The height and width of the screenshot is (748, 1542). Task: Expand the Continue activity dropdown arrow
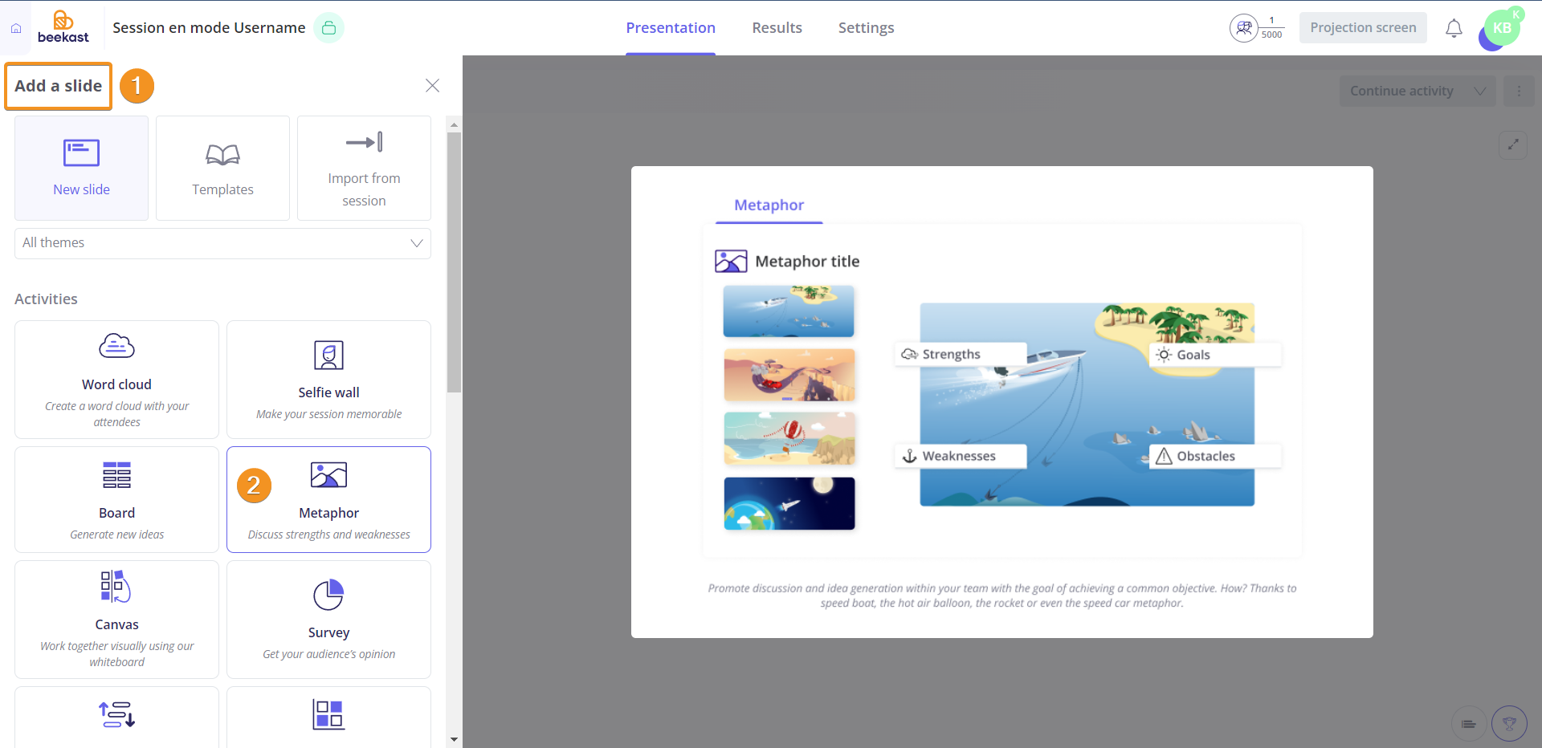(x=1479, y=91)
